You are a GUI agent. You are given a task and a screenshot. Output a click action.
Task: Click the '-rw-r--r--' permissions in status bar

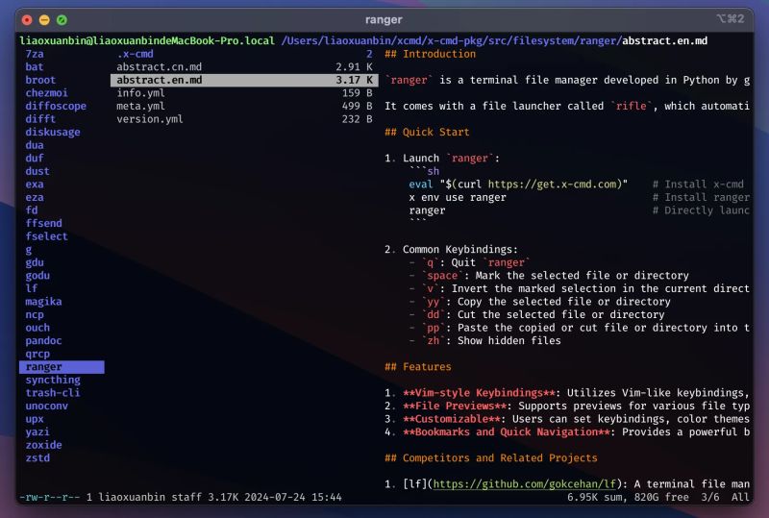(x=50, y=497)
